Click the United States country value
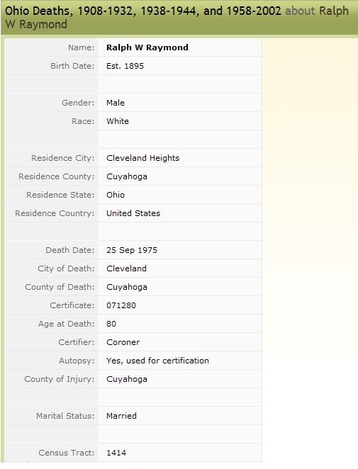 click(133, 213)
